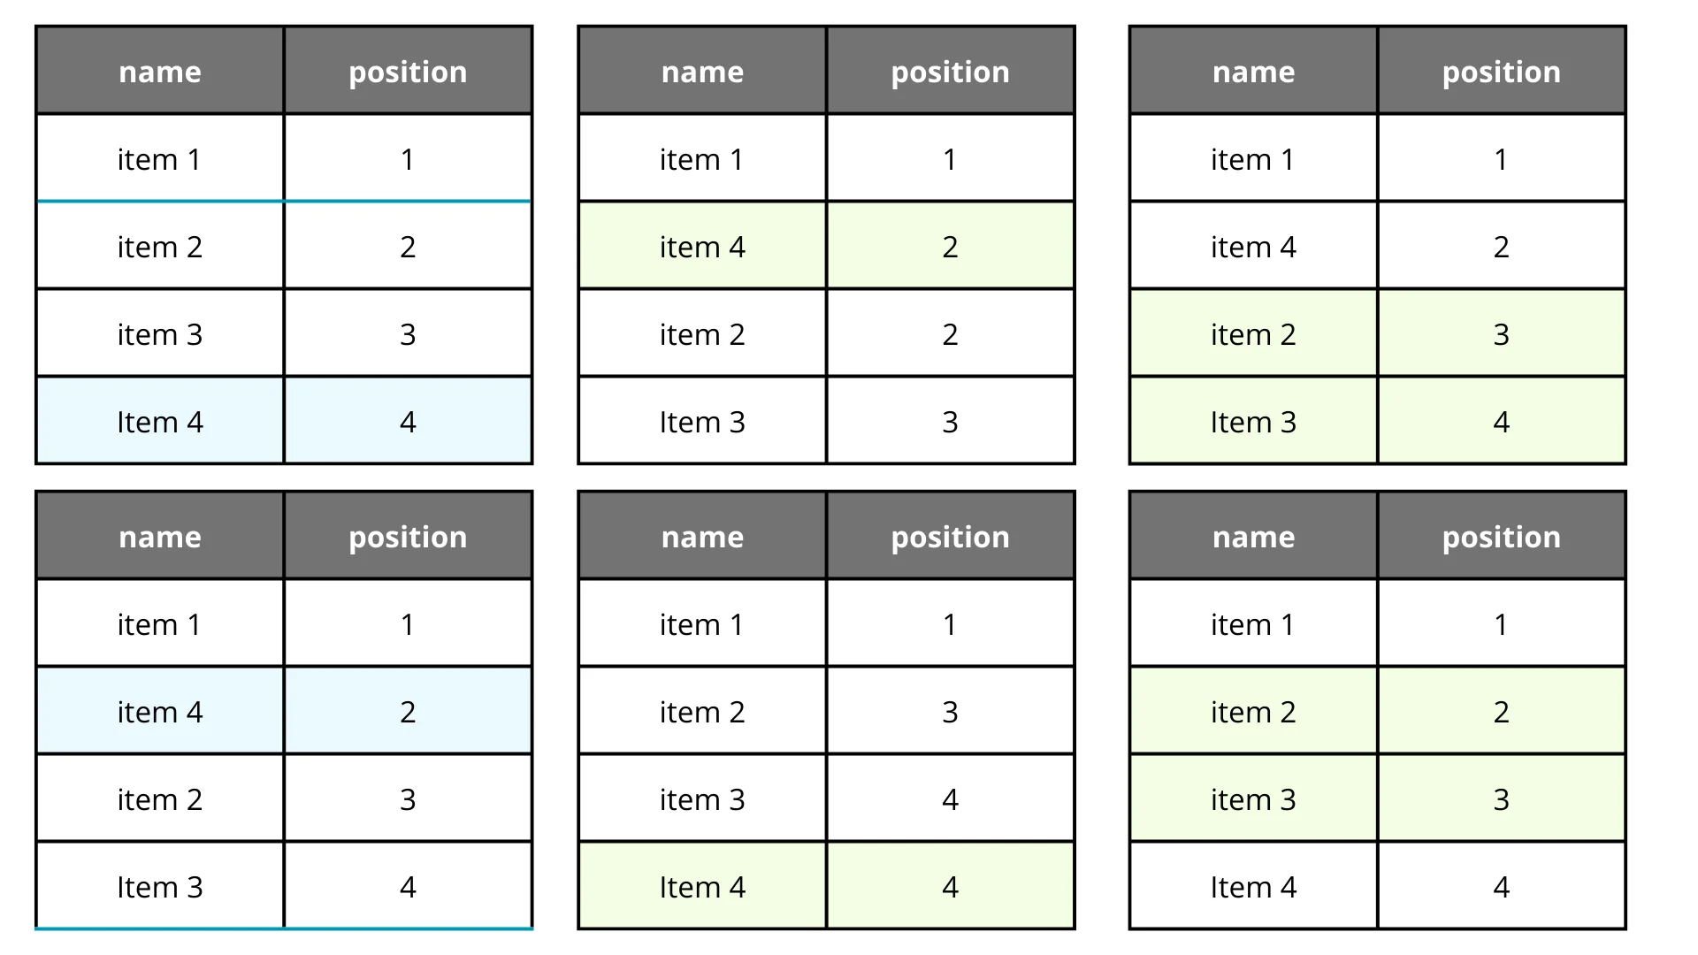This screenshot has width=1698, height=955.
Task: Click blue-highlighted "item 4" cell beside position 2
Action: coord(160,712)
